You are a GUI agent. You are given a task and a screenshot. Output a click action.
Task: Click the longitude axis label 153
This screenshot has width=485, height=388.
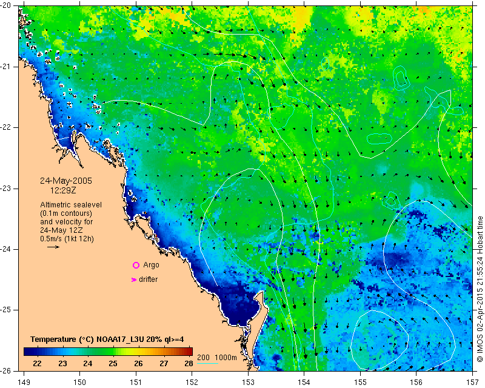click(248, 383)
